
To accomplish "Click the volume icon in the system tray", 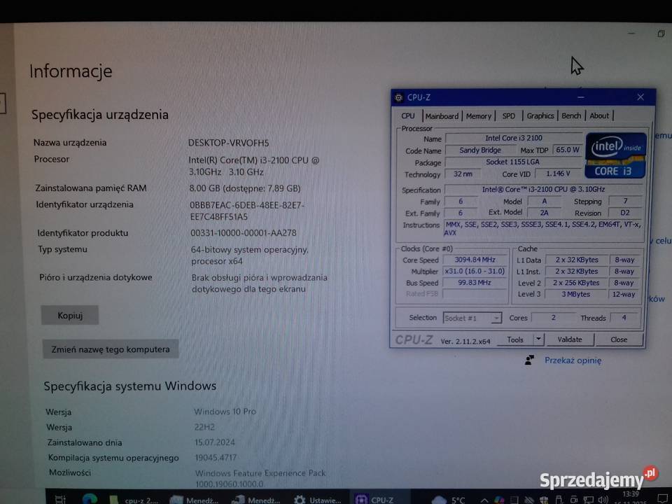I will tap(603, 498).
